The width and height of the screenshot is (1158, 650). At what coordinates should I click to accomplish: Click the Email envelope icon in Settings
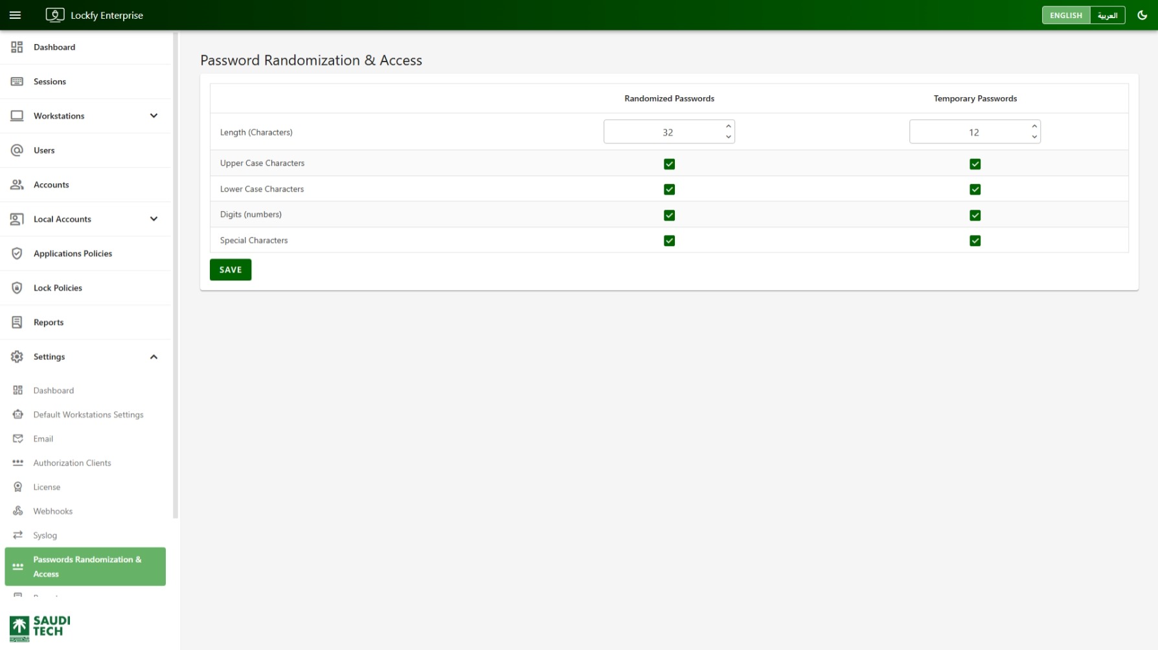(18, 439)
